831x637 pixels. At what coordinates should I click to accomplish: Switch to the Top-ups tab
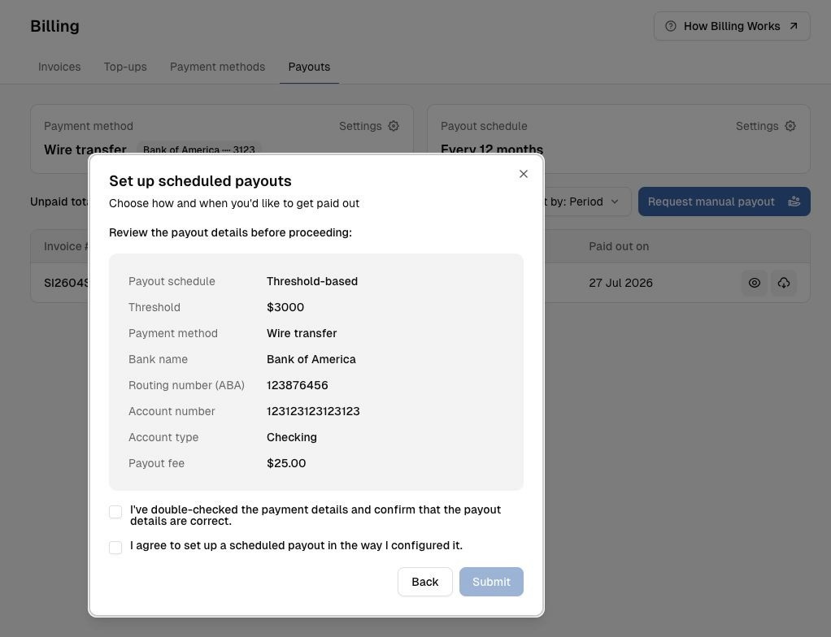(x=125, y=67)
